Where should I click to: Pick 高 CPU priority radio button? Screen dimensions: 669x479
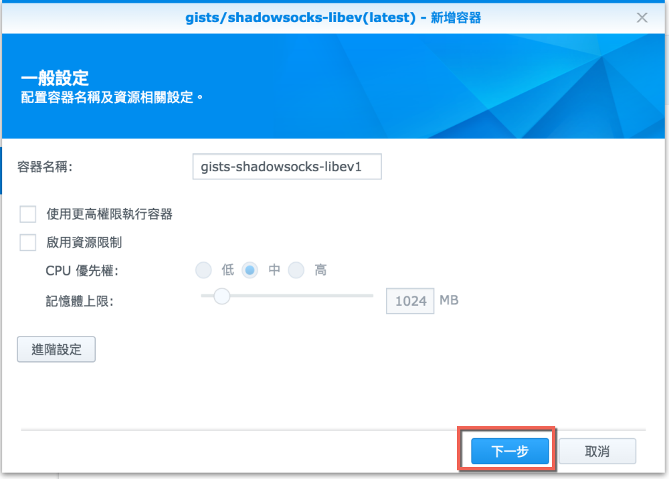pos(296,270)
